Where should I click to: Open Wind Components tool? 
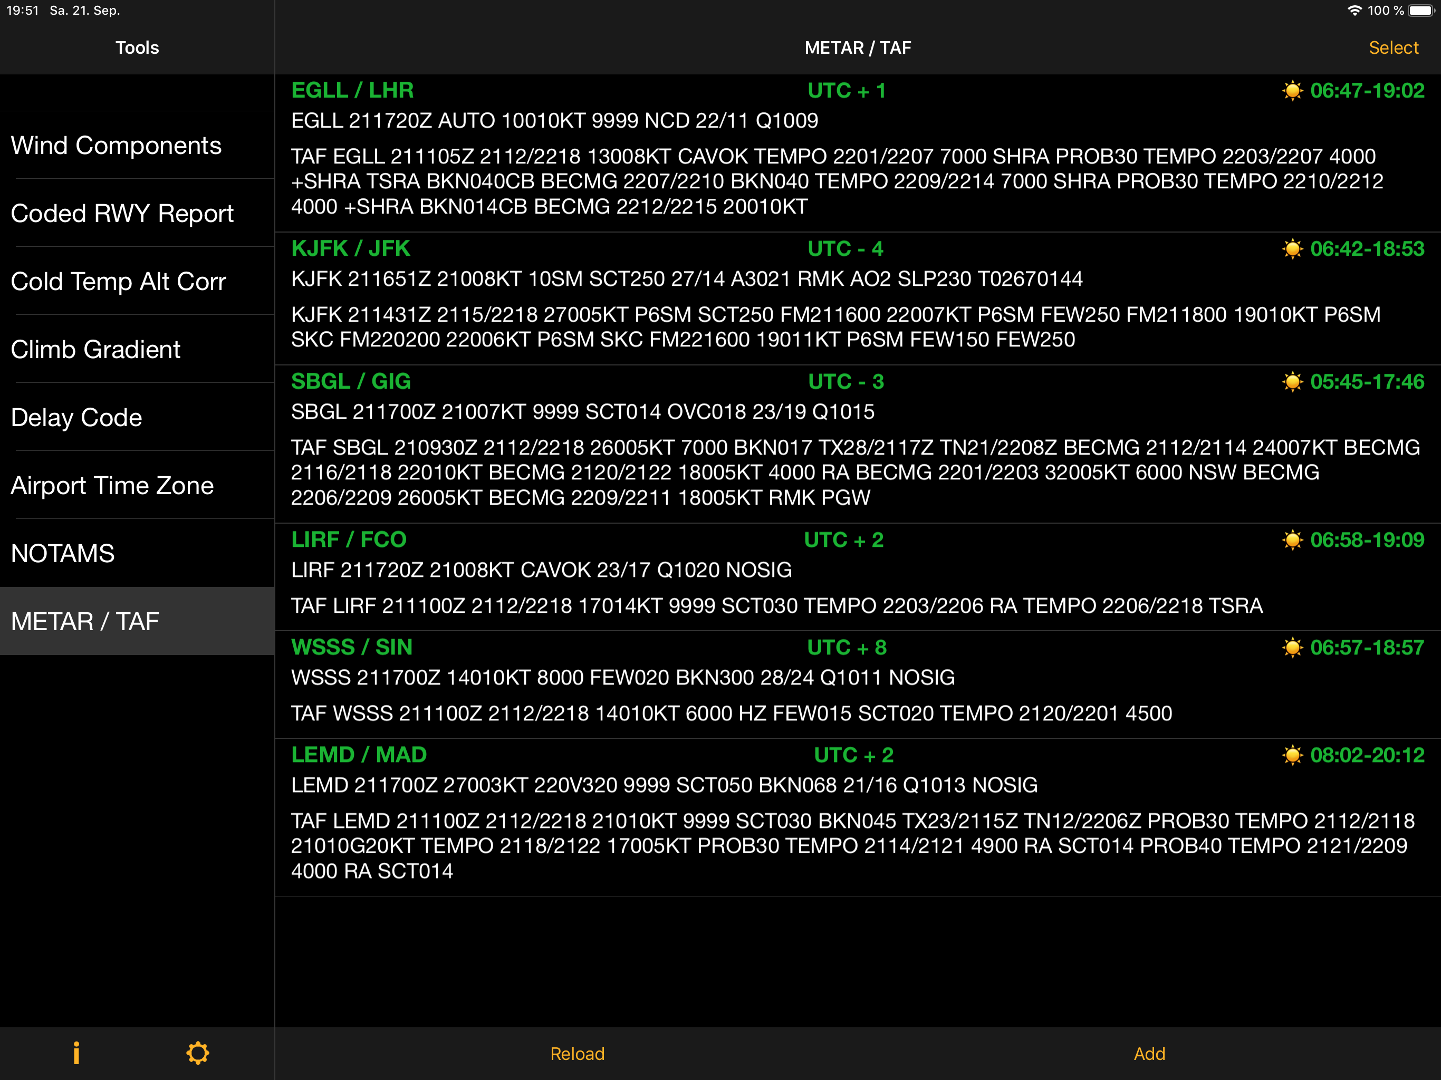point(137,145)
